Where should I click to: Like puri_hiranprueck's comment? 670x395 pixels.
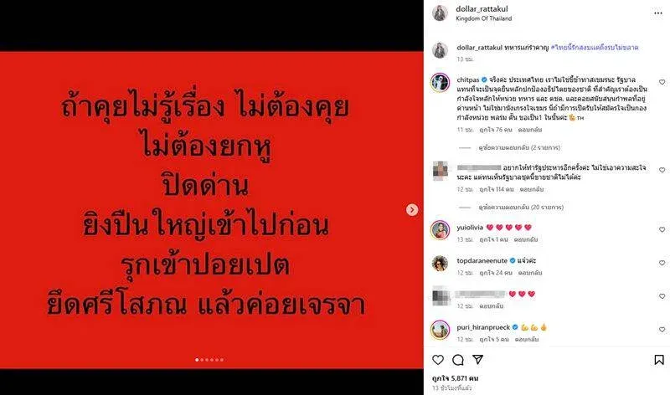[662, 330]
